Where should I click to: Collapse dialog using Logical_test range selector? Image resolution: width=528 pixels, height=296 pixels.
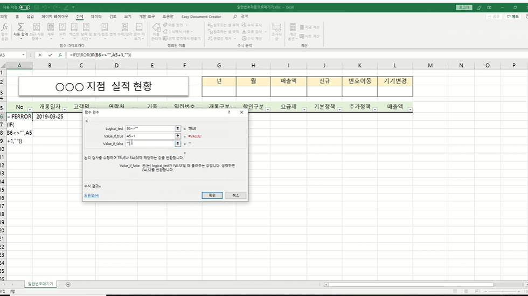pos(178,129)
